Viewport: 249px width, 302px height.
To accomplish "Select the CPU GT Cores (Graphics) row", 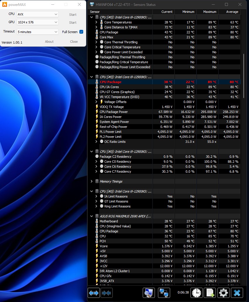I will tap(164, 92).
